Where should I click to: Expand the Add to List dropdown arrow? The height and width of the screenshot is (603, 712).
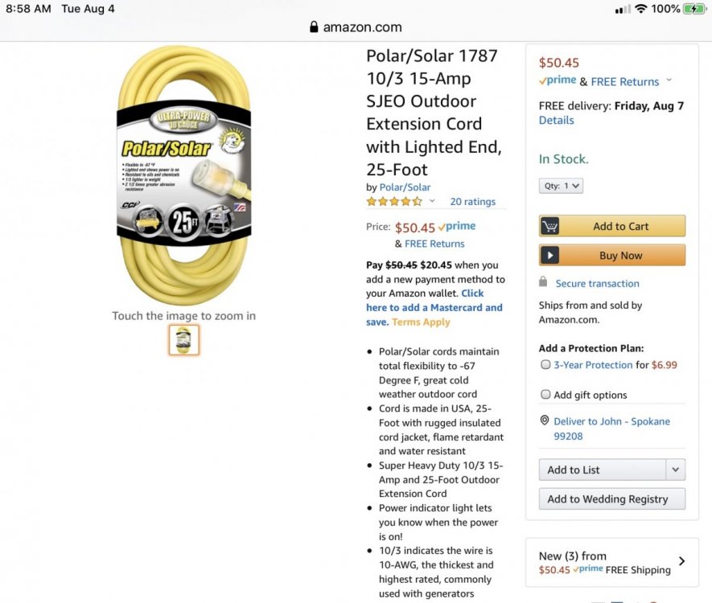click(676, 470)
